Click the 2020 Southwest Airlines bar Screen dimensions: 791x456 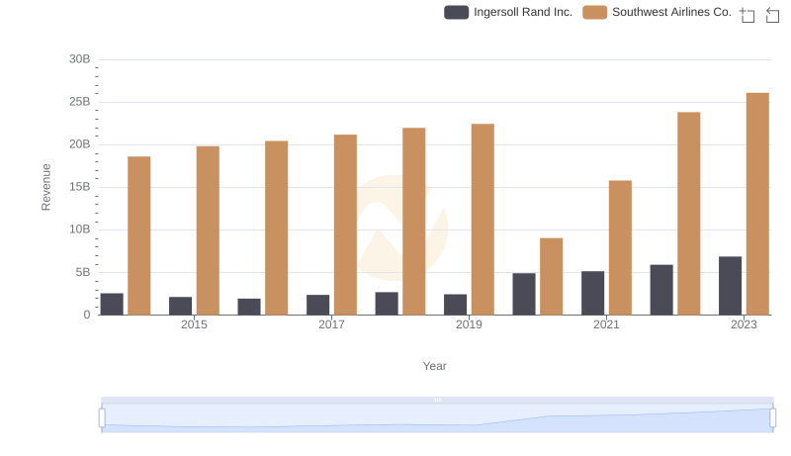552,276
